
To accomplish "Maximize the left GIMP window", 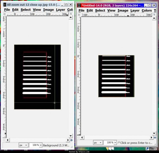I will (x=66, y=5).
